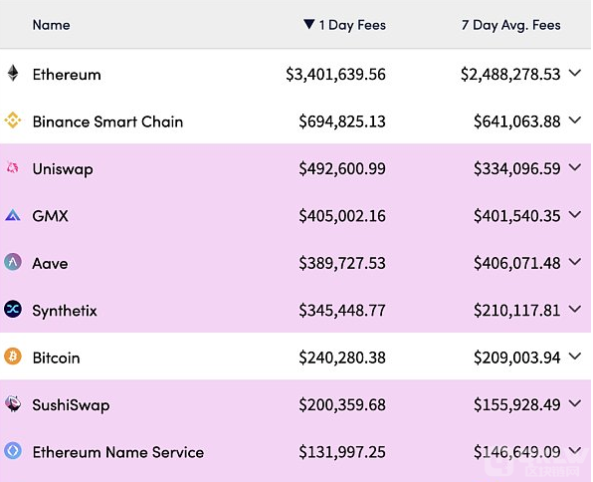Select the Bitcoin name text

[56, 359]
